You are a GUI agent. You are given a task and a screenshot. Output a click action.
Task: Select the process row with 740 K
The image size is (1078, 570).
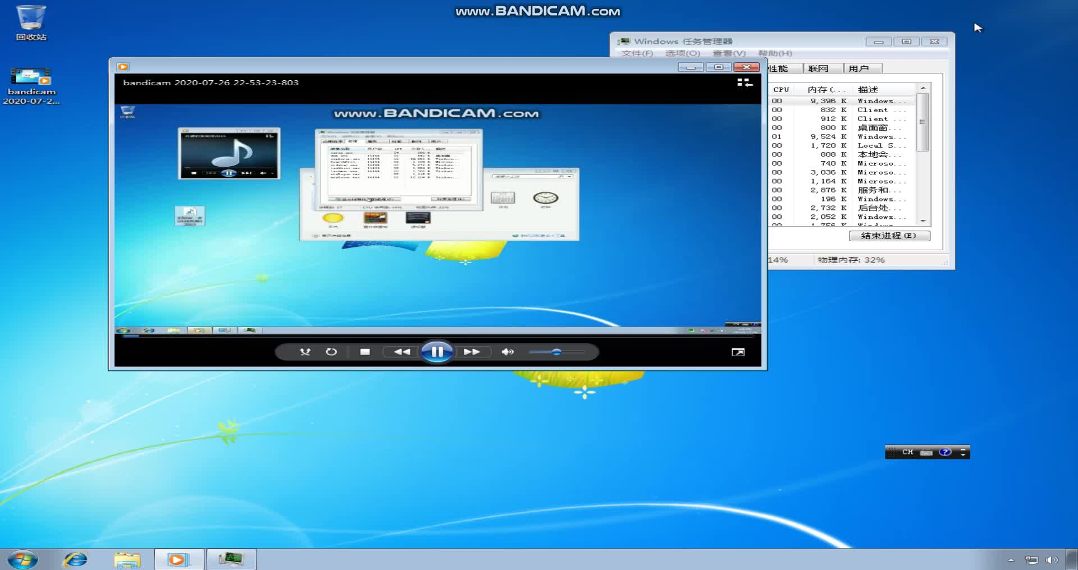coord(842,163)
